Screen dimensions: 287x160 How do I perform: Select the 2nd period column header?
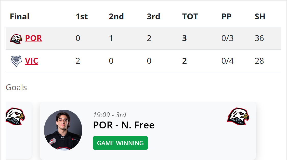coord(116,17)
